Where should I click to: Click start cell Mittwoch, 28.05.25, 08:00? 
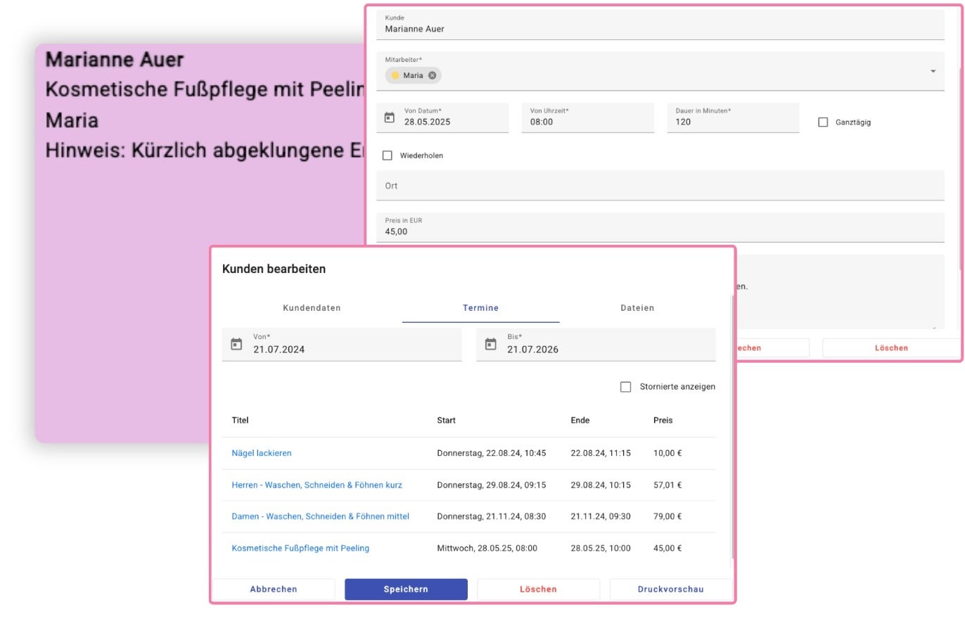(487, 548)
